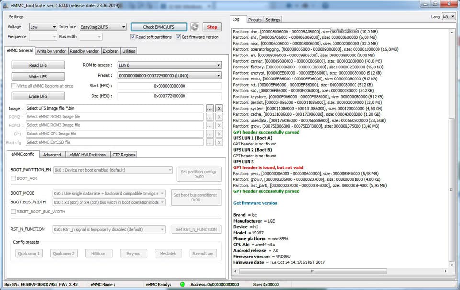The image size is (460, 290).
Task: Open the Voltage dropdown
Action: point(43,27)
